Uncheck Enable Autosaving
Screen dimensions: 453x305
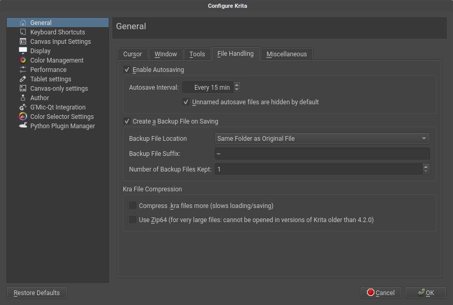pos(126,69)
